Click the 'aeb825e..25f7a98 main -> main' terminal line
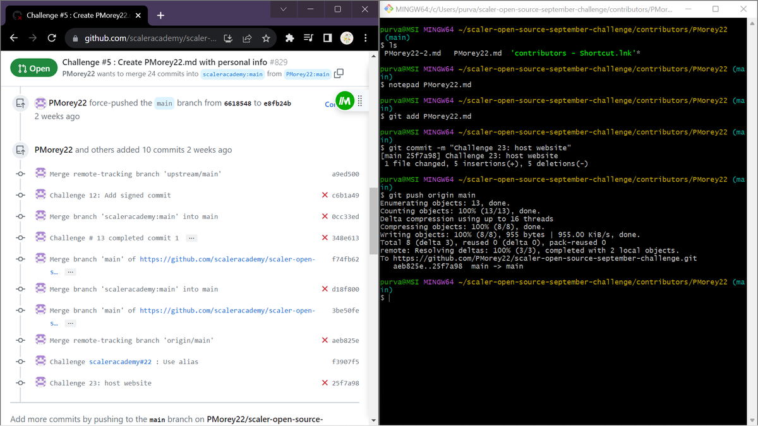Screen dimensions: 758x426 pyautogui.click(x=458, y=266)
